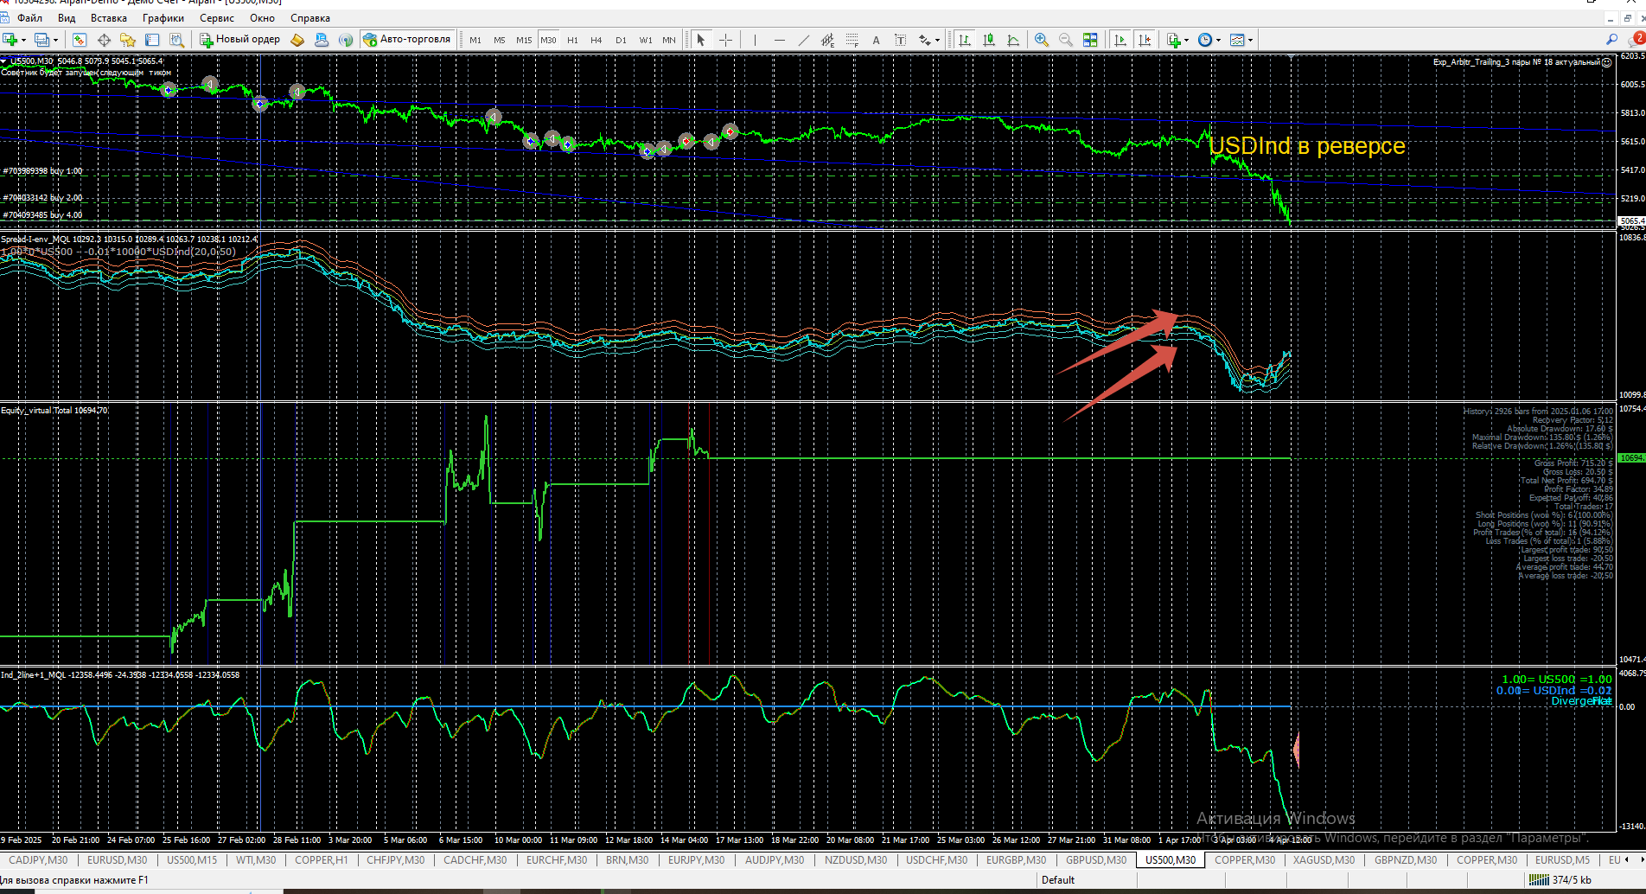
Task: Switch to the XAGUSD,M30 chart tab
Action: [1324, 860]
